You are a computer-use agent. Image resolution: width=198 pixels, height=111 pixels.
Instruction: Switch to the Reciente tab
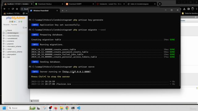(x=6, y=25)
